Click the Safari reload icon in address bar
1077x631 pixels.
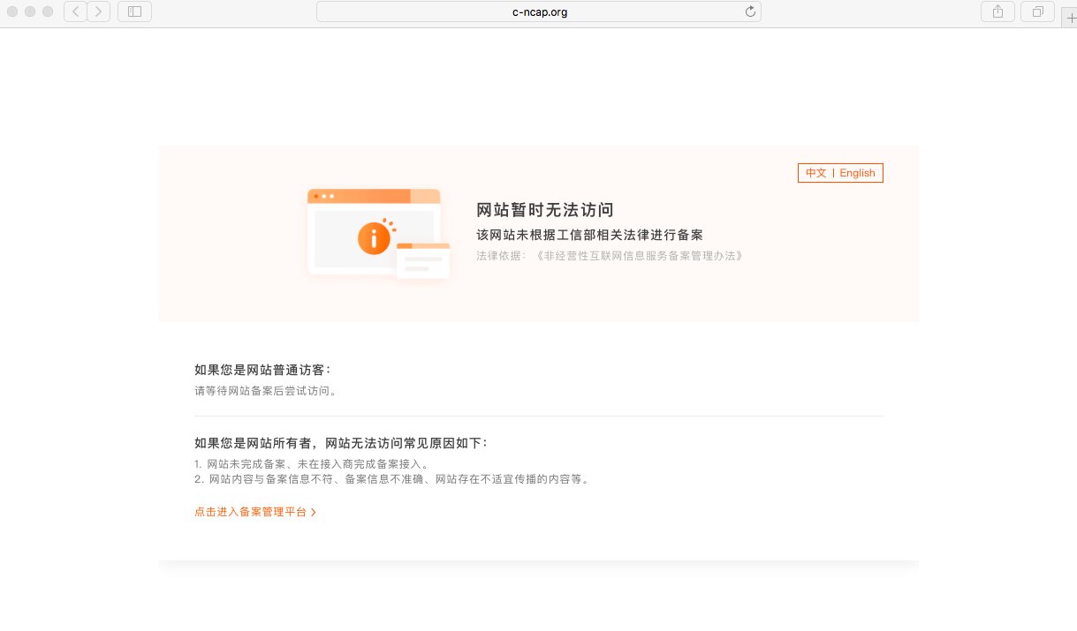750,11
